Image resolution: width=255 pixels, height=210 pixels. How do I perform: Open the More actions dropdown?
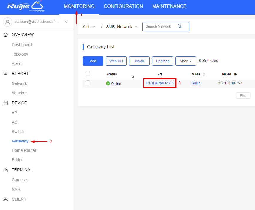185,61
